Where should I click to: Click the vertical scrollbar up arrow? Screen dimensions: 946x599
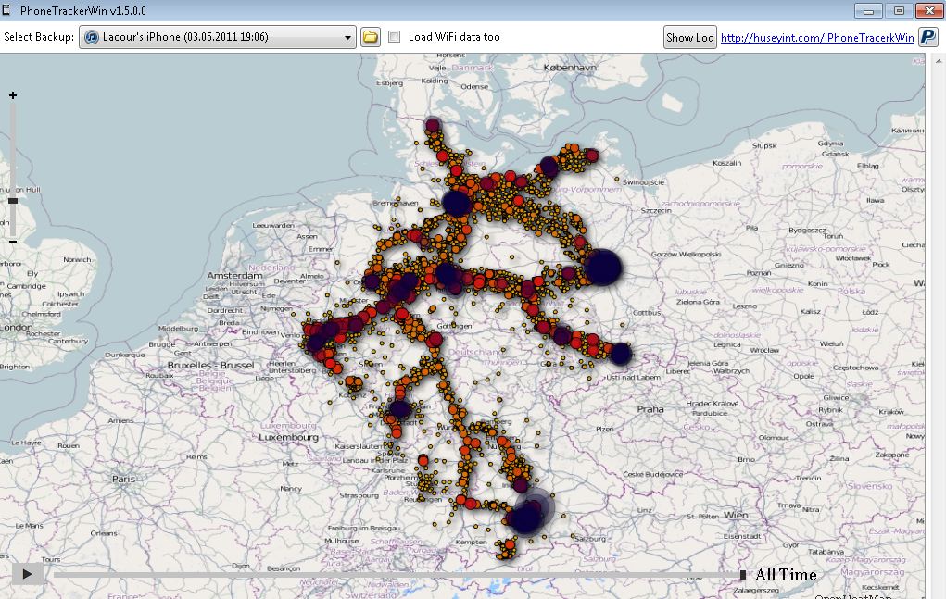click(x=939, y=61)
